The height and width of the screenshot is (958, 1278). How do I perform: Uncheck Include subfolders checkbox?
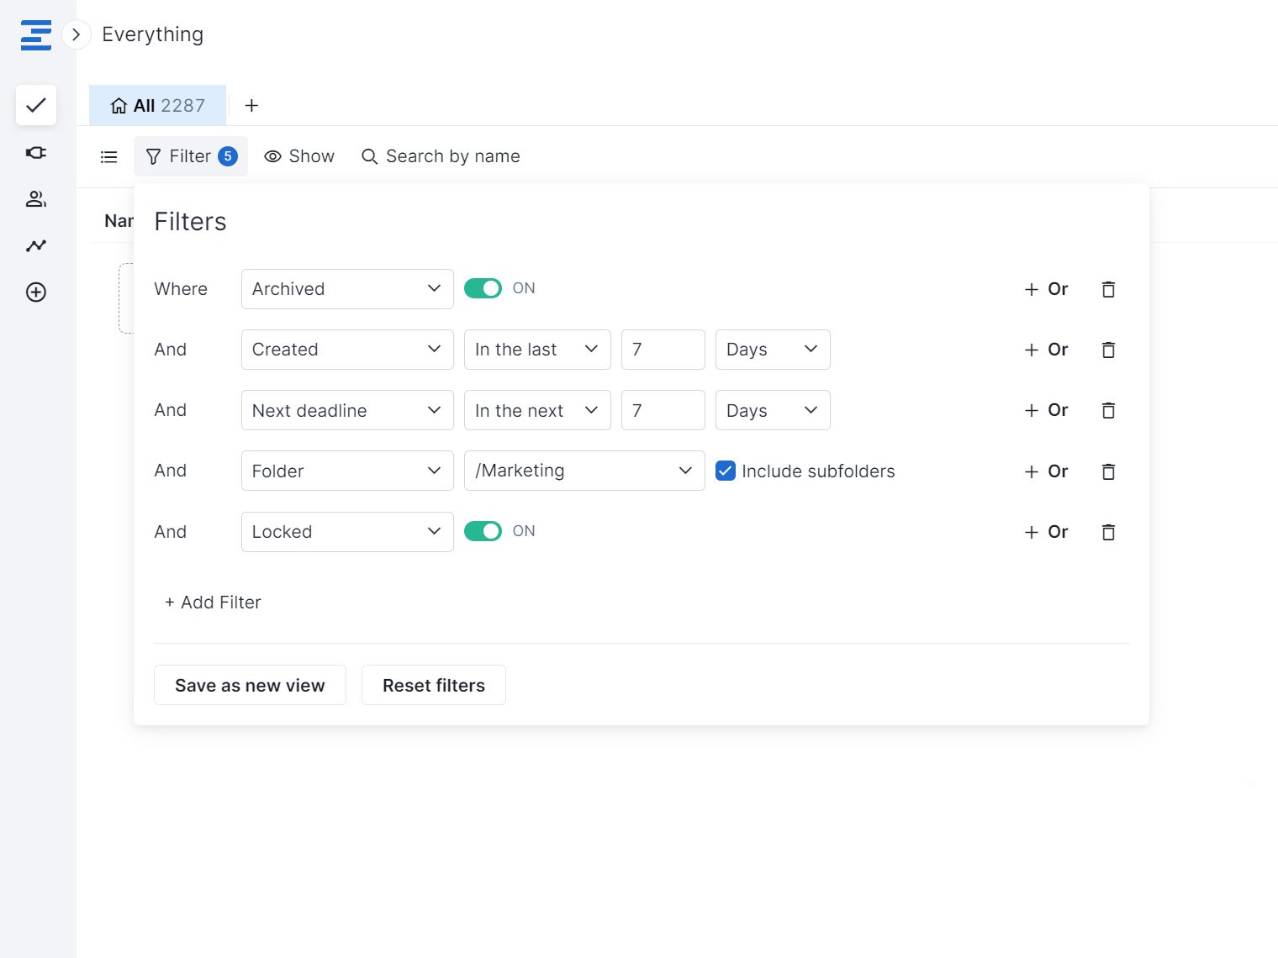726,471
